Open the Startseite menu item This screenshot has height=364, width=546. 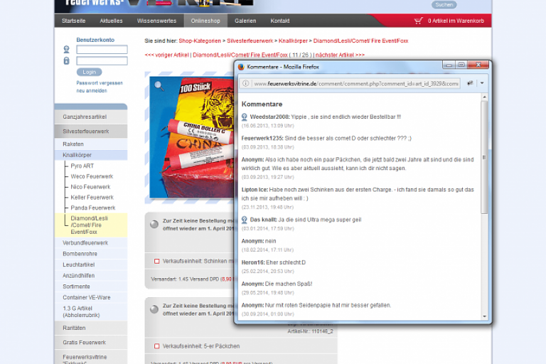pos(73,21)
